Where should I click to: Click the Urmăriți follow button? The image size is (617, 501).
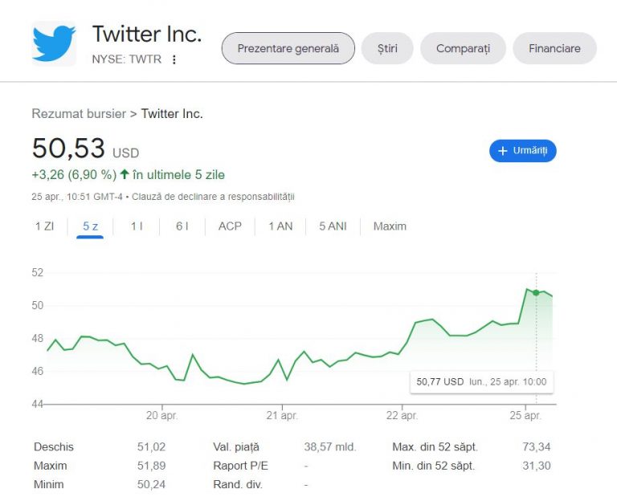522,151
